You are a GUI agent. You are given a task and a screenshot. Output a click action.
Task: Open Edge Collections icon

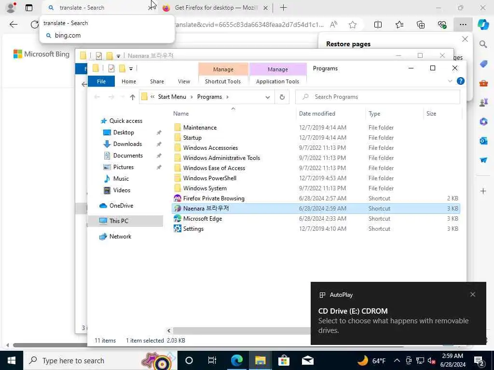click(421, 25)
